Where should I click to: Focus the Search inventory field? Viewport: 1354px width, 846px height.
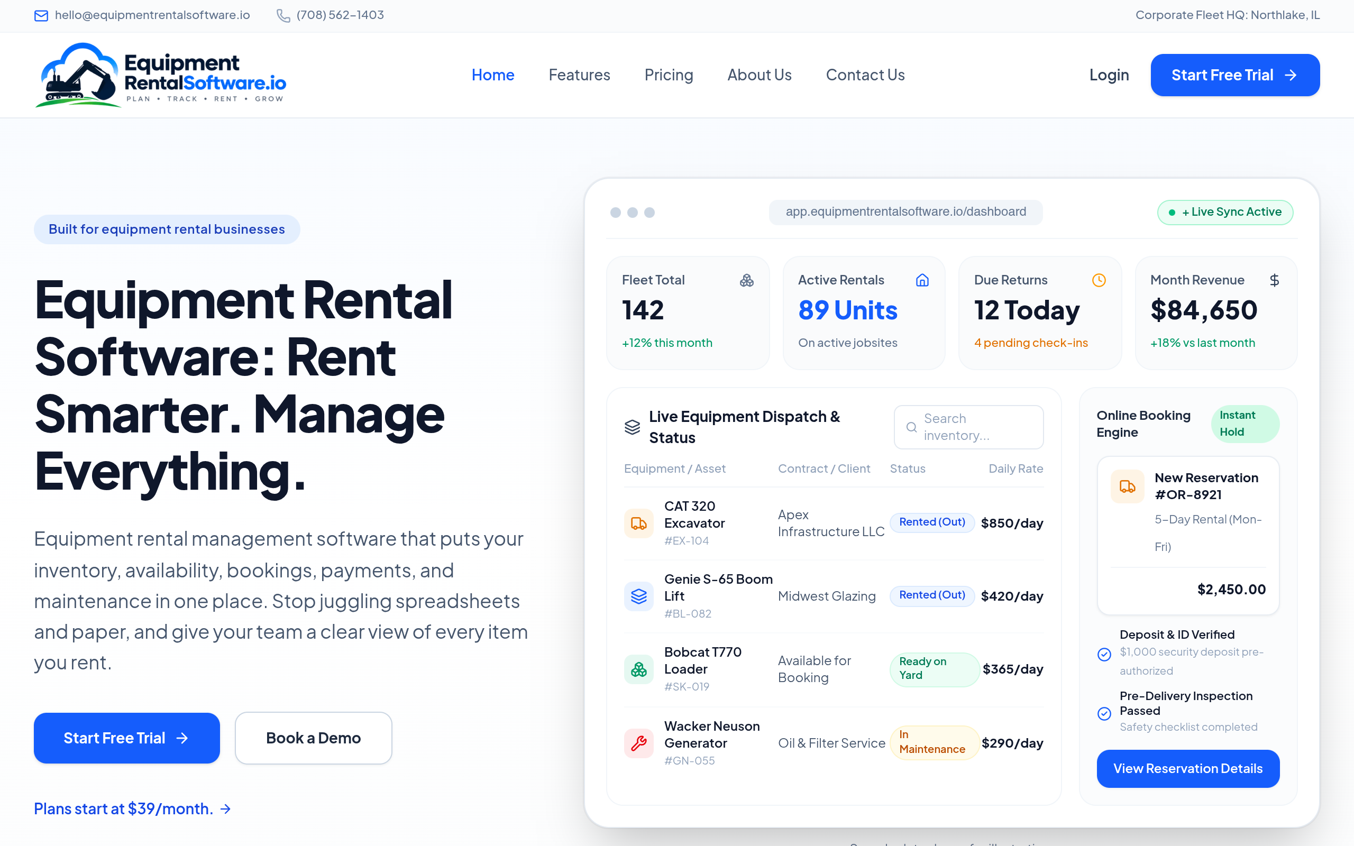point(968,427)
